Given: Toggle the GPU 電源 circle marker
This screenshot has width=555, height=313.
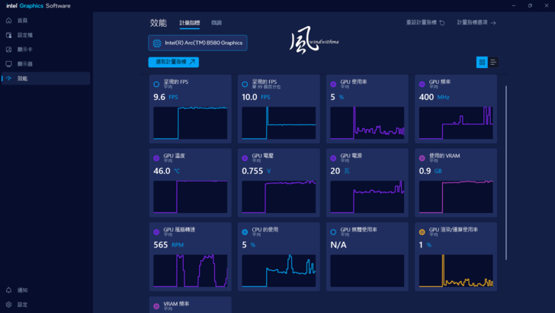Looking at the screenshot, I should [x=333, y=158].
